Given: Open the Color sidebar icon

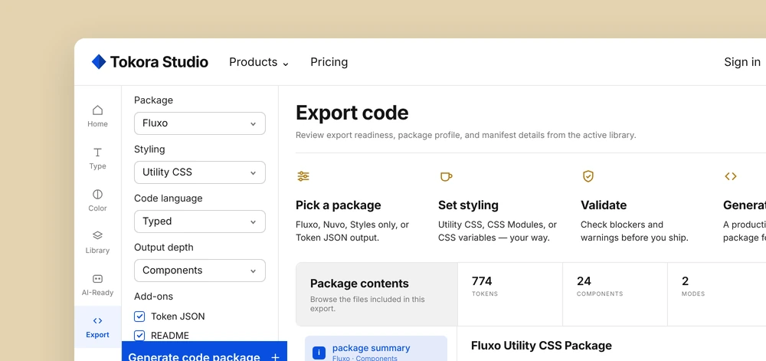Looking at the screenshot, I should (98, 195).
